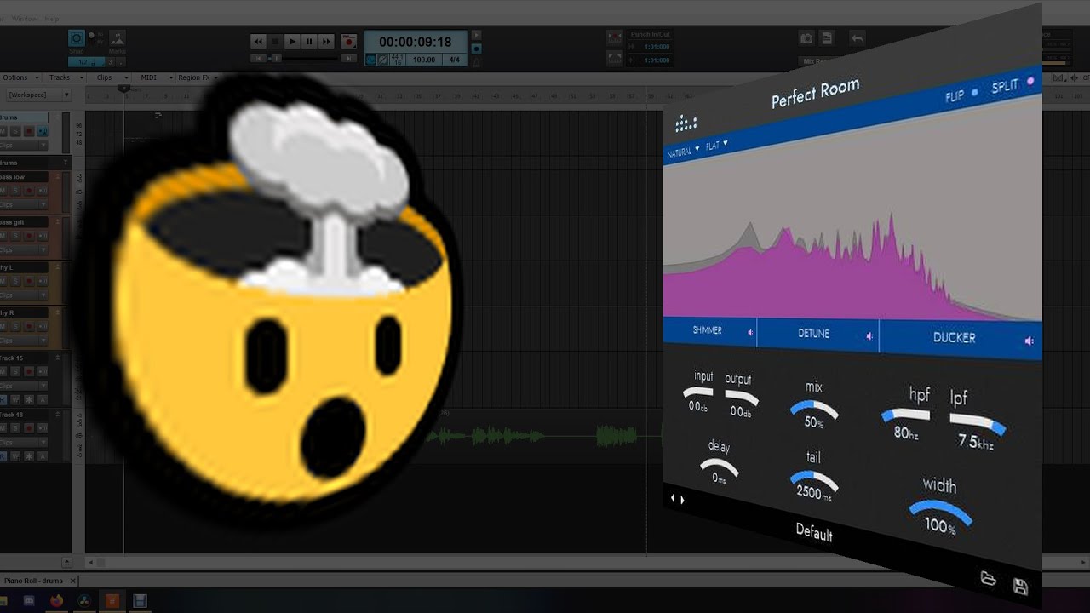The width and height of the screenshot is (1090, 613).
Task: Open the Workspace dropdown
Action: coord(39,95)
